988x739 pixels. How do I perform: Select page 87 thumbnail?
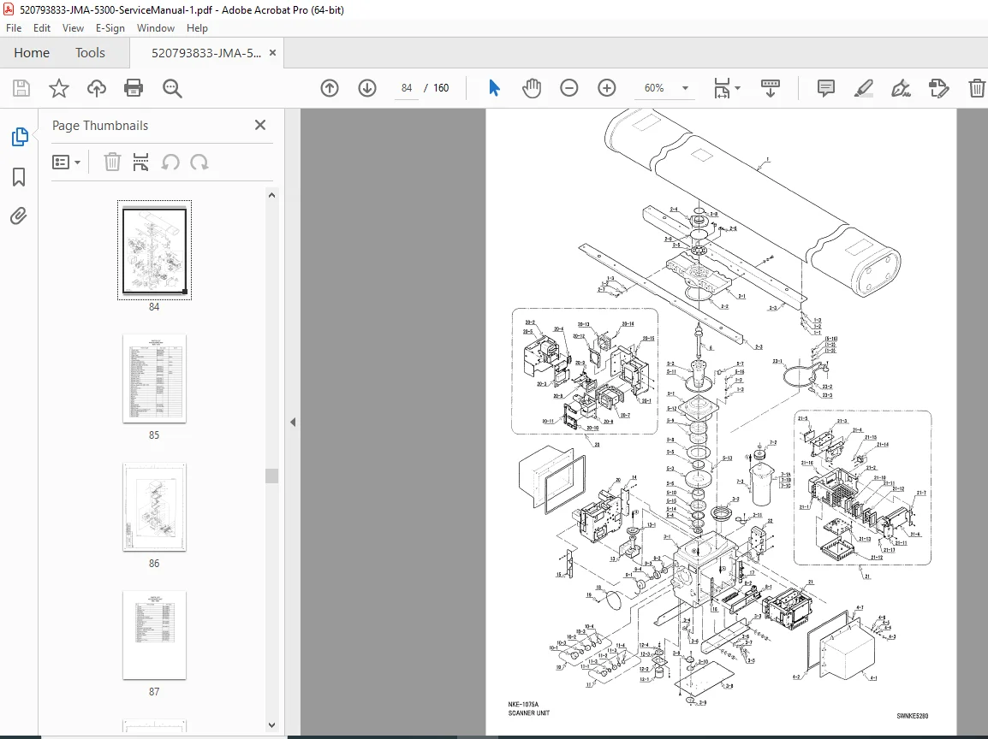click(x=154, y=636)
